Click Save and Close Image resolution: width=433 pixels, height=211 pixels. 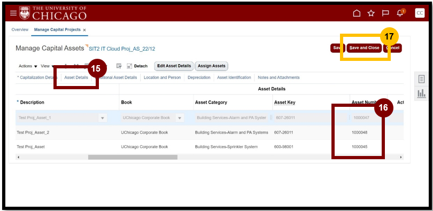pos(364,48)
